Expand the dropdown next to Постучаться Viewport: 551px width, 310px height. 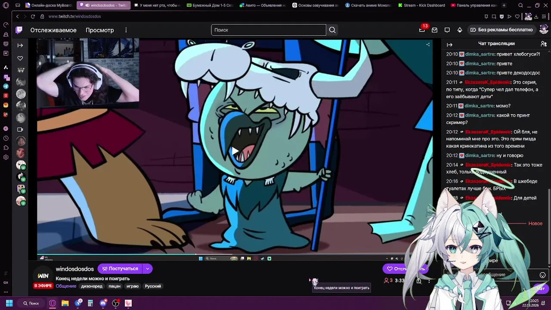tap(147, 269)
